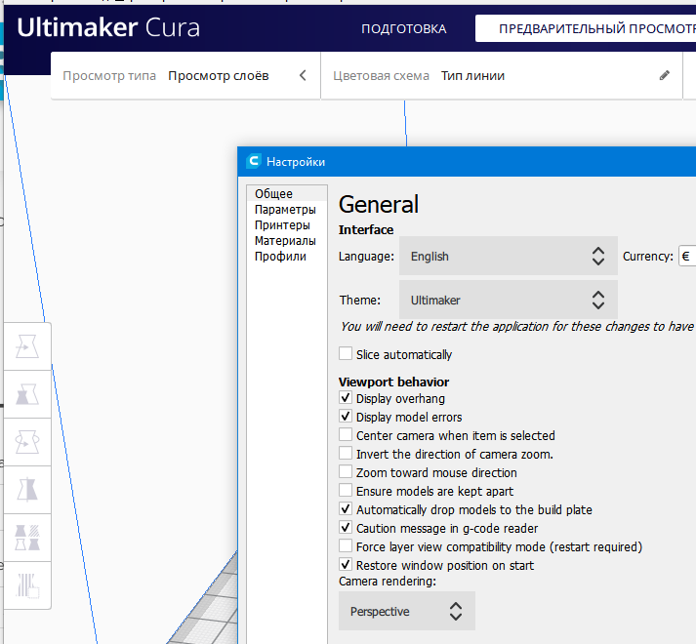Uncheck Automatically drop models to build plate

[346, 508]
